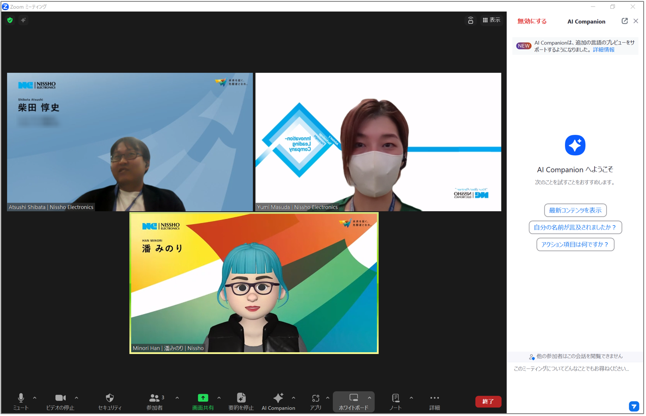
Task: Click the Zoom logo in the title bar
Action: [5, 6]
